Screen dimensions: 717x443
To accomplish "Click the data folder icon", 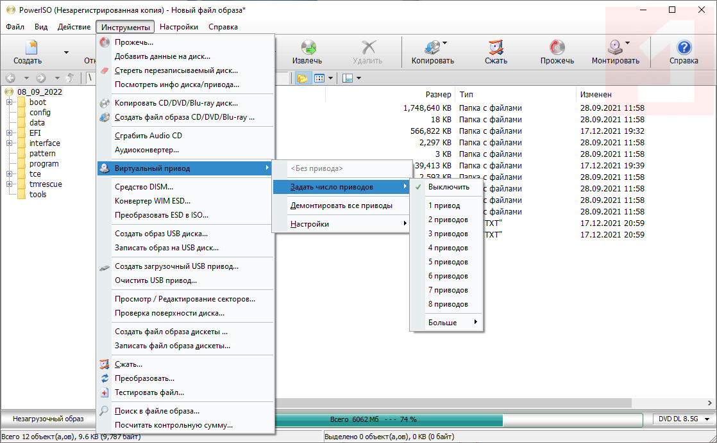I will [22, 123].
